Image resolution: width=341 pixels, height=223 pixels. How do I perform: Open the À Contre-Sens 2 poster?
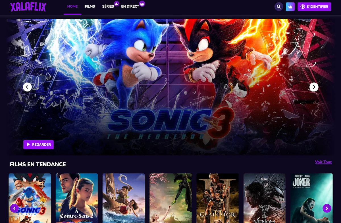(77, 198)
